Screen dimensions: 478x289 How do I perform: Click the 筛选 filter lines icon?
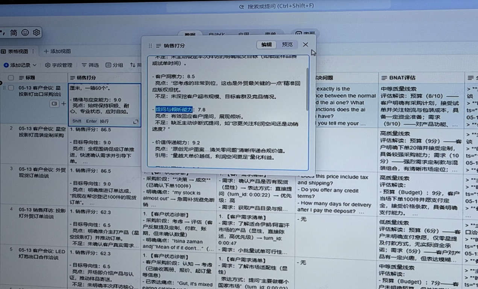(x=84, y=65)
